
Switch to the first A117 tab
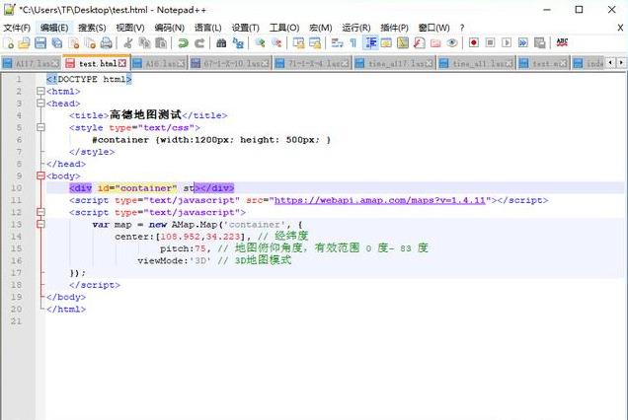coord(31,63)
